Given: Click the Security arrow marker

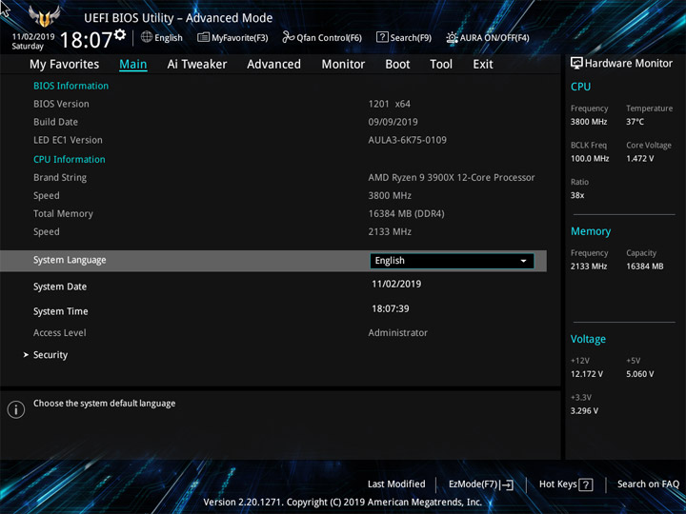Looking at the screenshot, I should coord(26,355).
